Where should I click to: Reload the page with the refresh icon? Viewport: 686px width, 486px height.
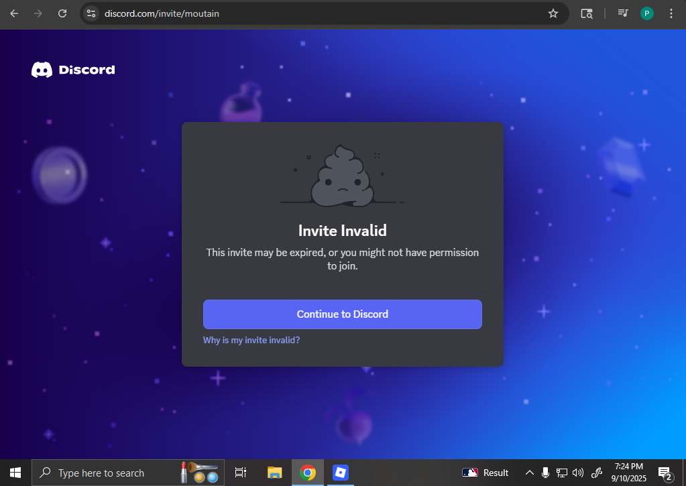(x=62, y=13)
